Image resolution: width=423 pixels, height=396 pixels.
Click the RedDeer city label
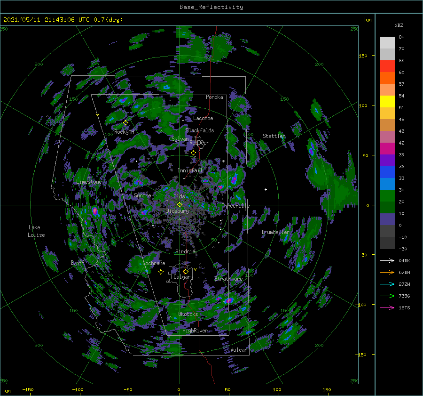click(199, 143)
